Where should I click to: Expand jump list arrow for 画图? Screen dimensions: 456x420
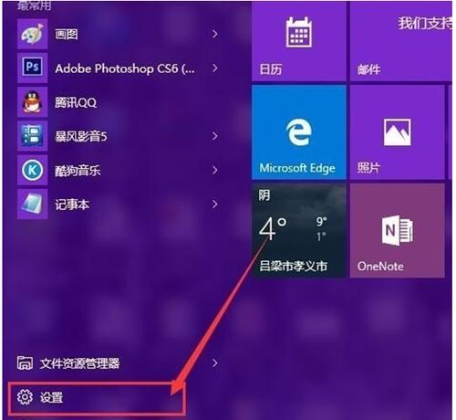coord(215,34)
